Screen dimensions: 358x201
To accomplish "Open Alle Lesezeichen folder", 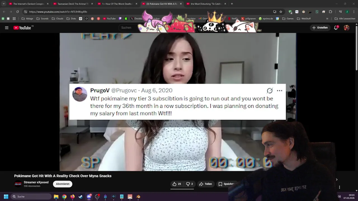I will point(345,19).
